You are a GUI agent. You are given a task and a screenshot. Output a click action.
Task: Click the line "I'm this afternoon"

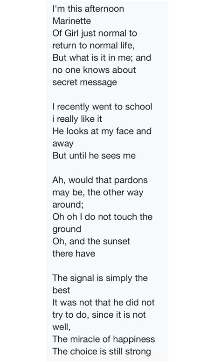click(x=88, y=9)
